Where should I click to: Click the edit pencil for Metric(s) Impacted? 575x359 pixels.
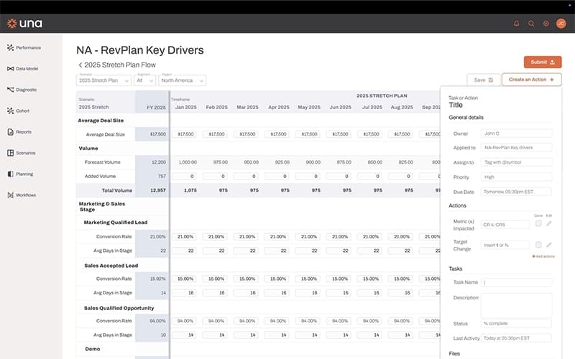pyautogui.click(x=548, y=223)
